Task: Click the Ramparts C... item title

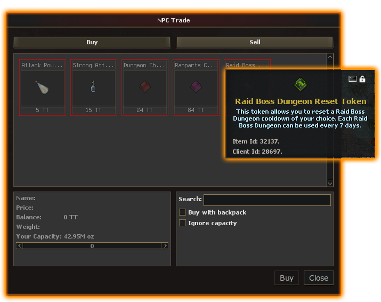Action: tap(196, 65)
